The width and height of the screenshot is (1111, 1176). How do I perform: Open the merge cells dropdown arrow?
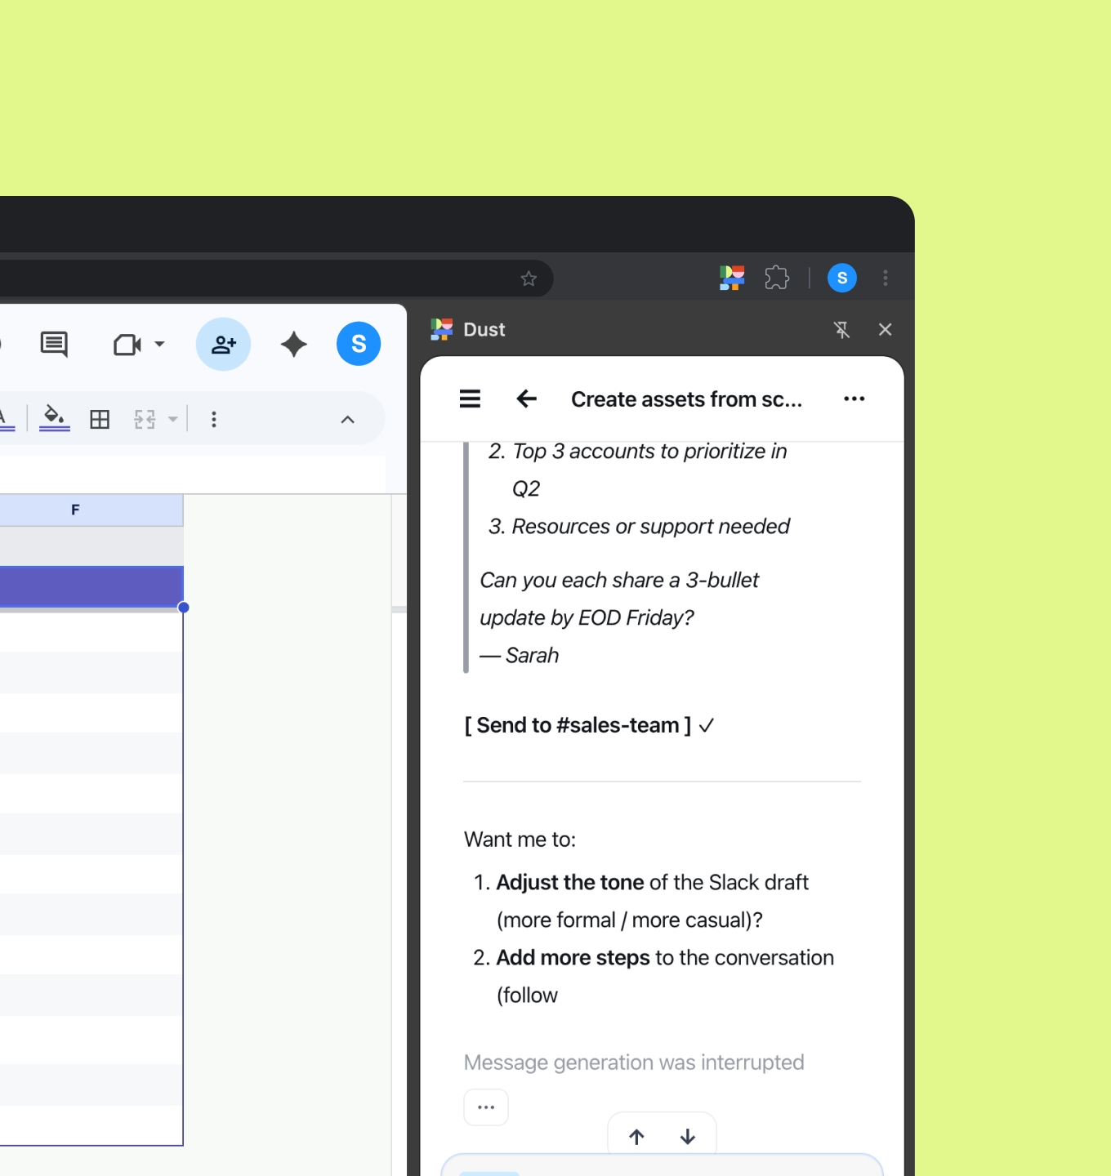click(x=172, y=420)
